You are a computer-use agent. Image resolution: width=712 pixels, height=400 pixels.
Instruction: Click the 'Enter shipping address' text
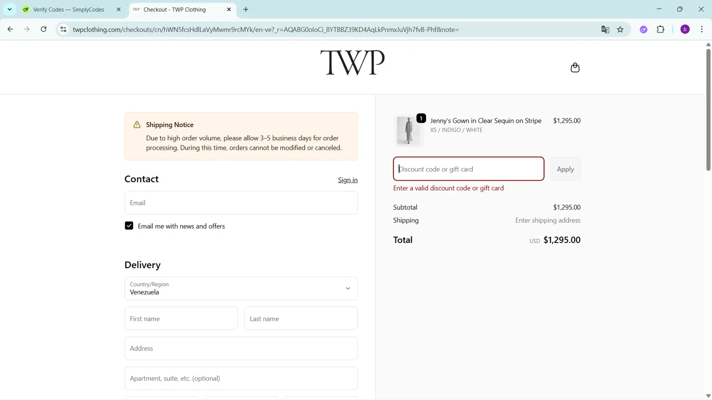[x=548, y=220]
